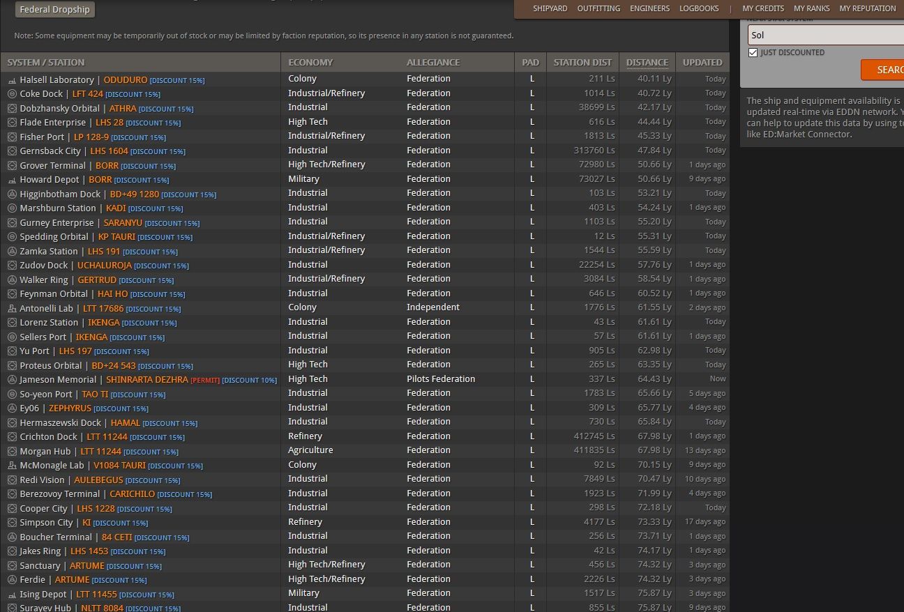The image size is (904, 612).
Task: Click the Federal Dropship tag button
Action: pos(55,10)
